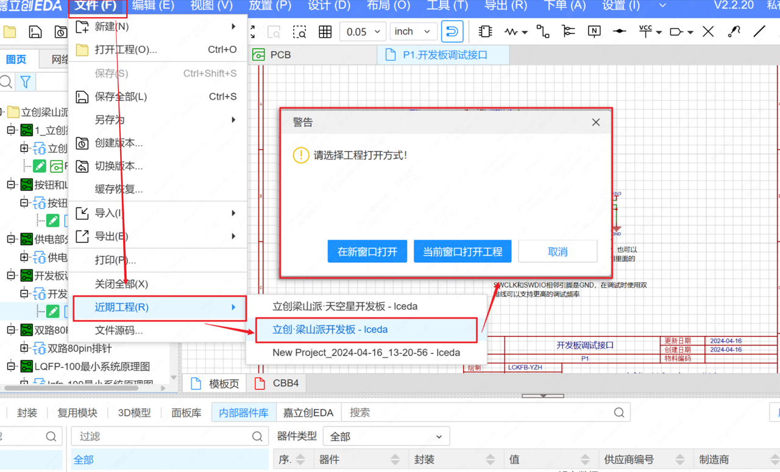Open the CBB4 bottom tab

(277, 384)
